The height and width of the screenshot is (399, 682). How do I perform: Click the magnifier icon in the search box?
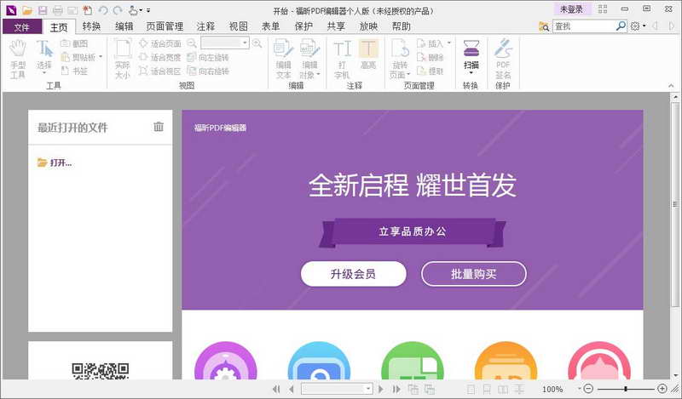coord(621,26)
